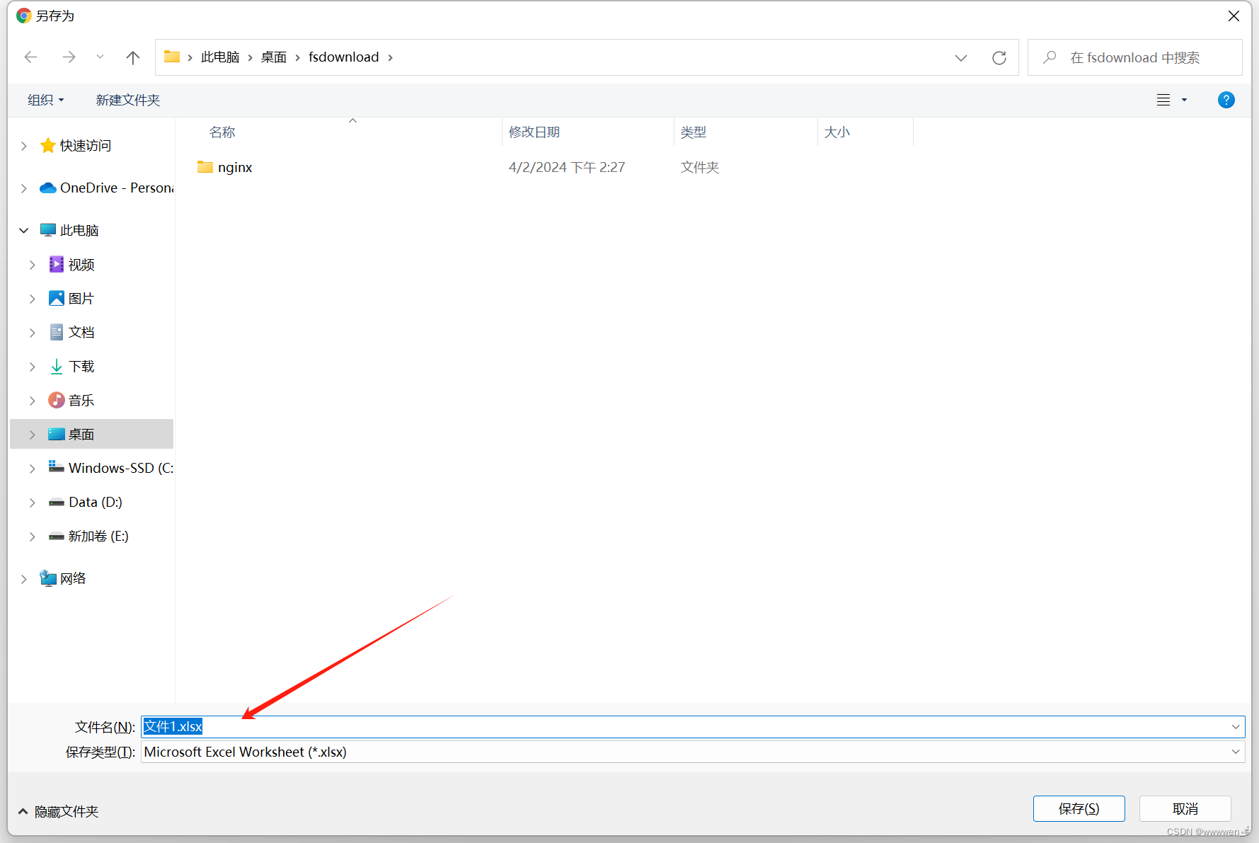The image size is (1259, 843).
Task: Collapse folder pane via 隐藏文件夹
Action: coord(58,811)
